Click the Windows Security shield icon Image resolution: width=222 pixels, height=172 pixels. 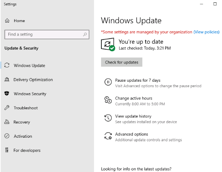pos(7,93)
